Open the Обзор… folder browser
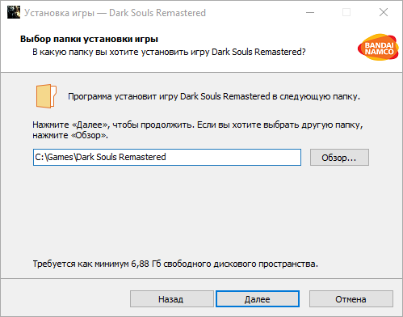The image size is (403, 317). coord(339,158)
